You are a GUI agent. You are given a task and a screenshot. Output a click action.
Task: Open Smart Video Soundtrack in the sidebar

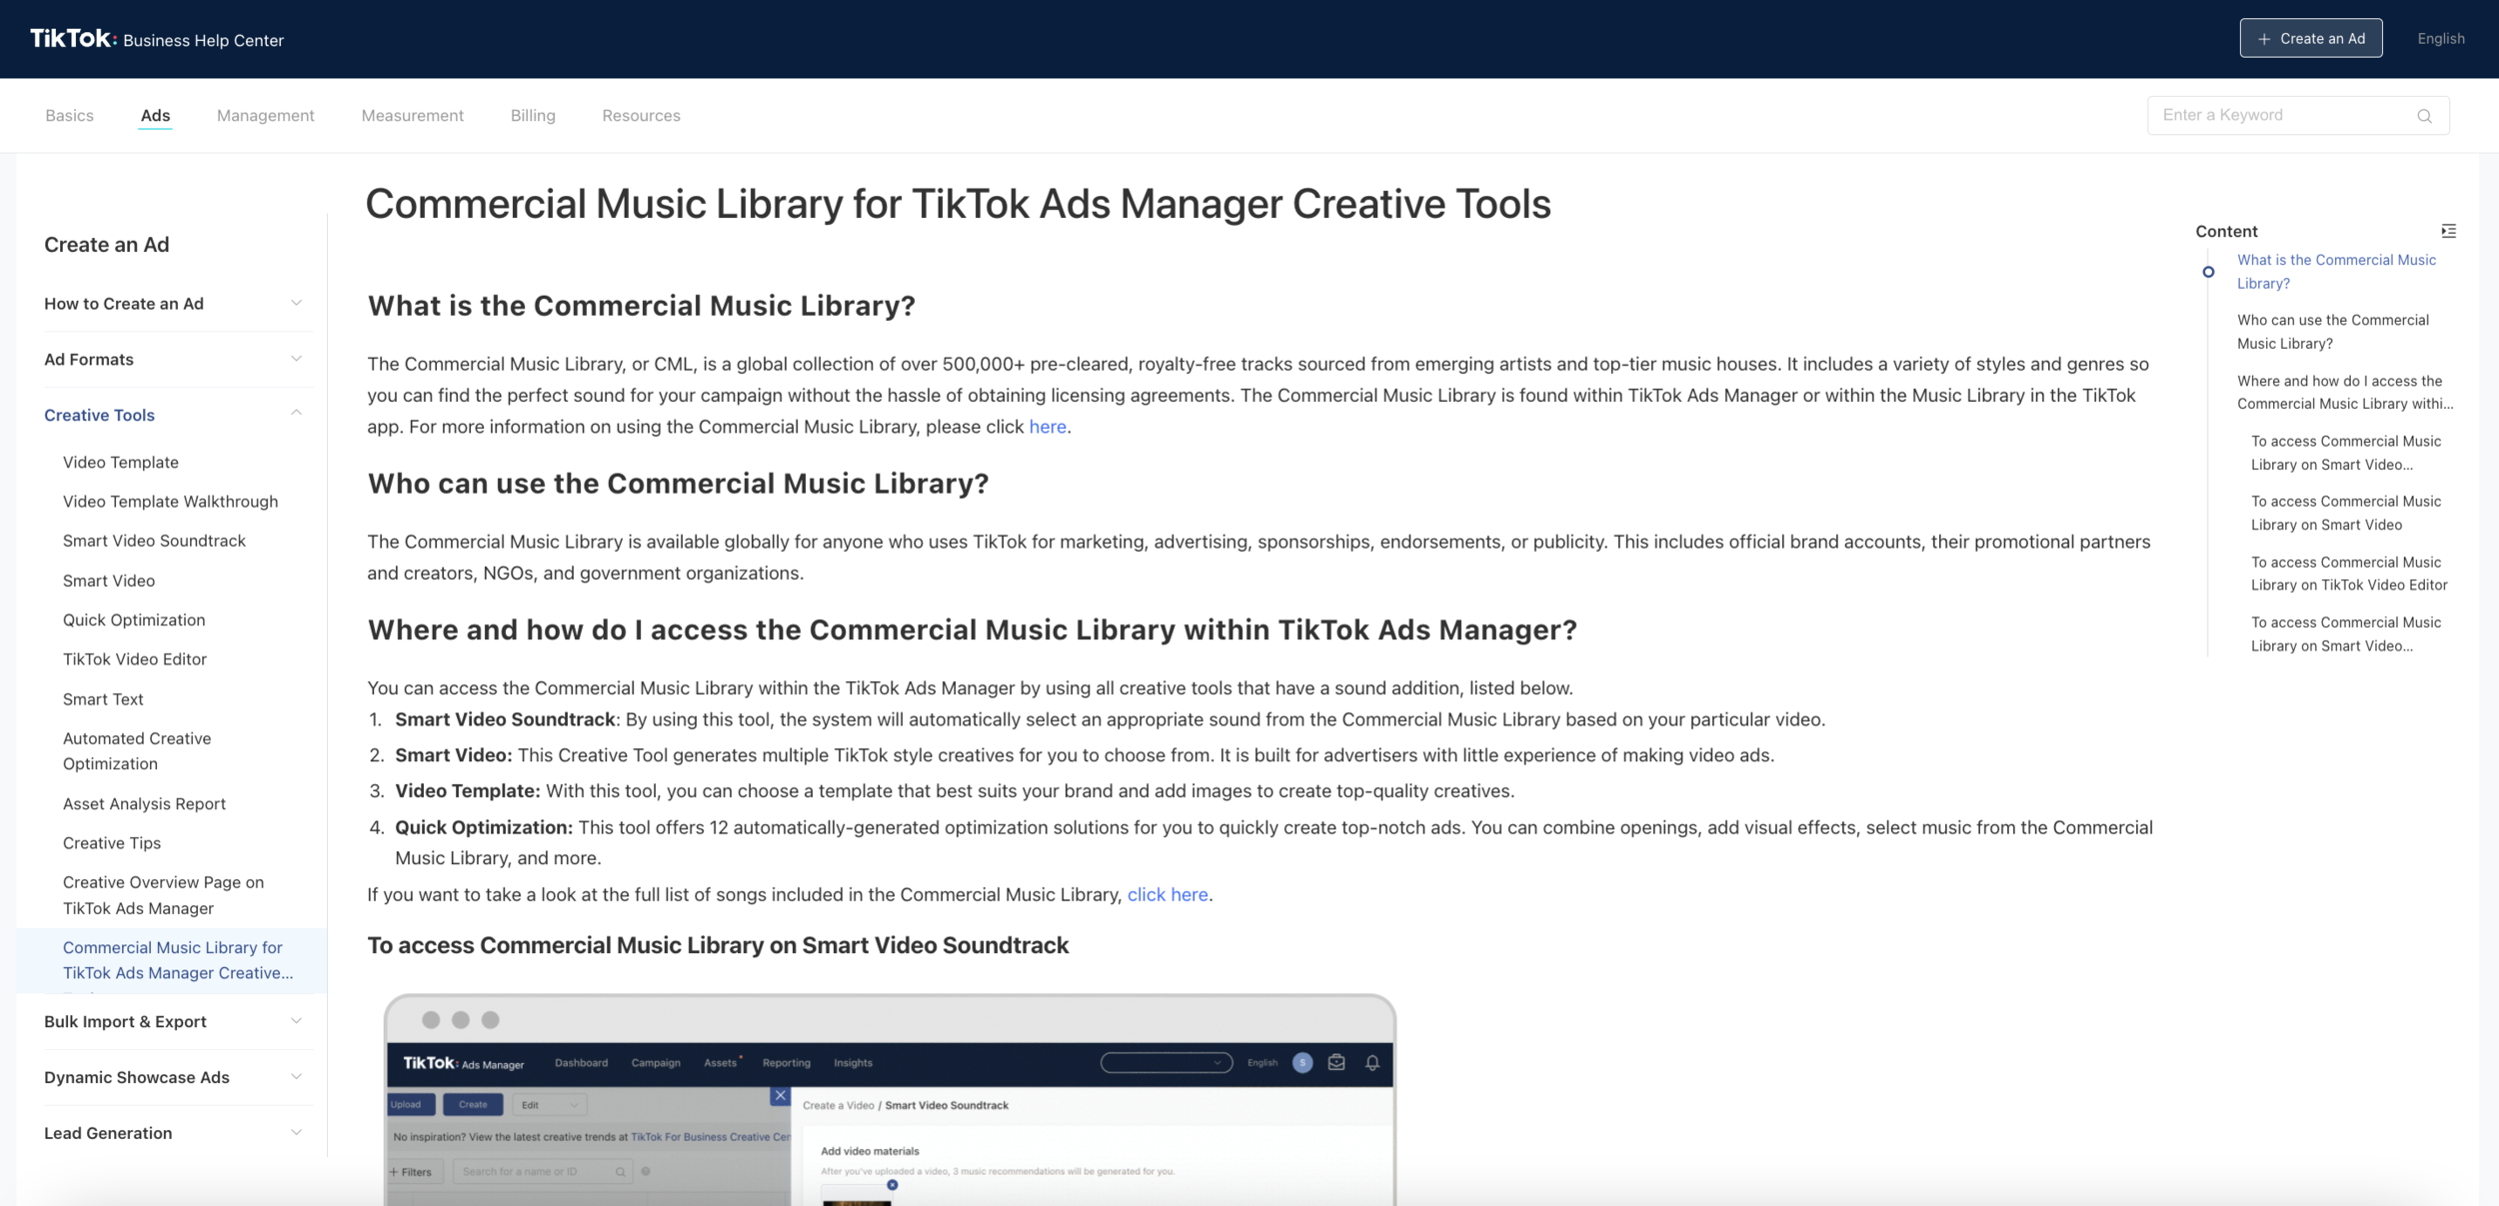[154, 541]
